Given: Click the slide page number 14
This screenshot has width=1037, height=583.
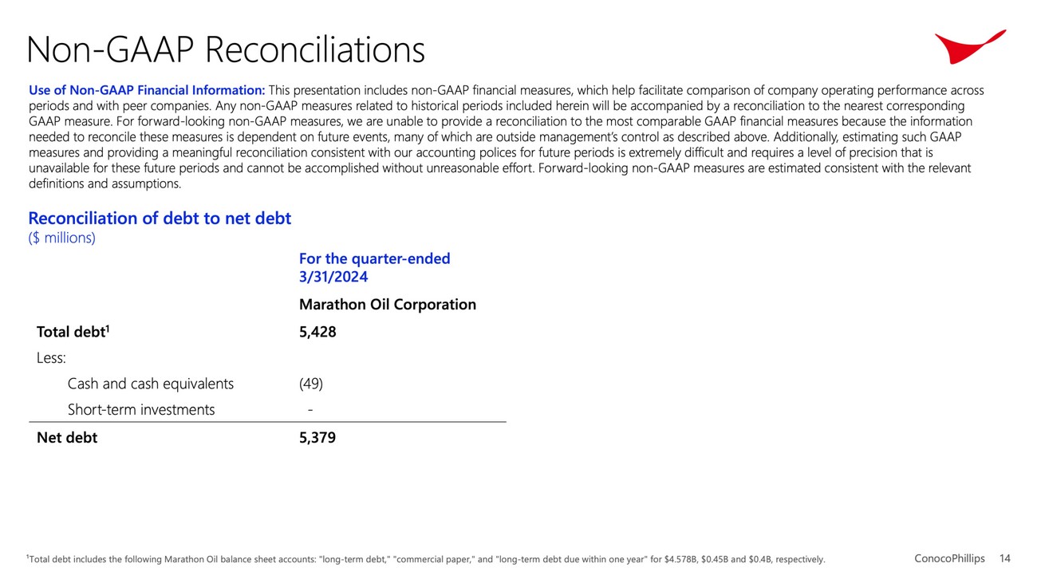Looking at the screenshot, I should pyautogui.click(x=1004, y=558).
